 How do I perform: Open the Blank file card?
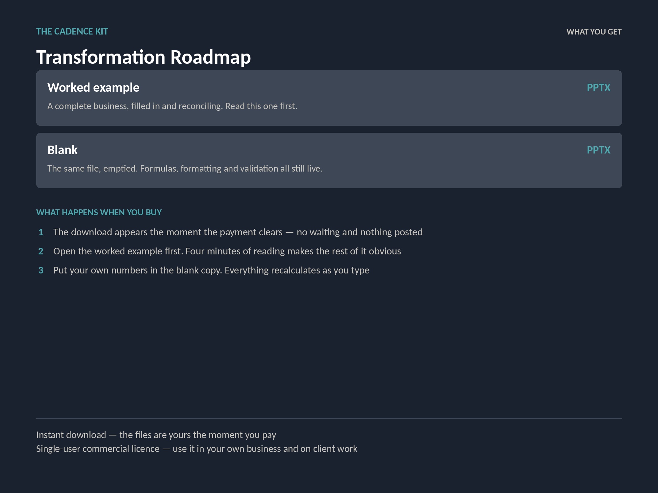click(x=329, y=160)
